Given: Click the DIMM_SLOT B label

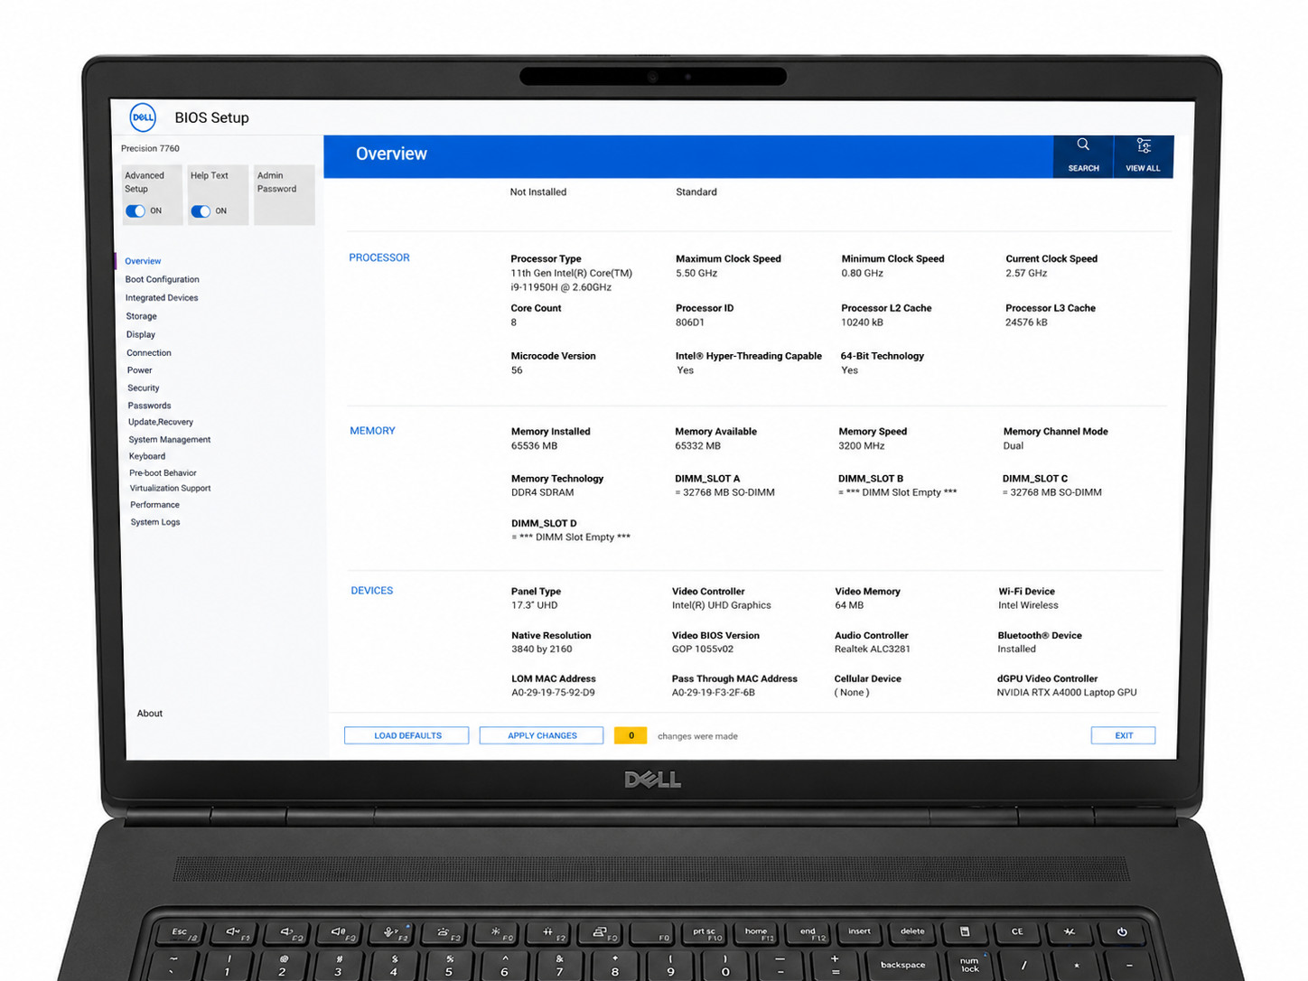Looking at the screenshot, I should click(871, 479).
